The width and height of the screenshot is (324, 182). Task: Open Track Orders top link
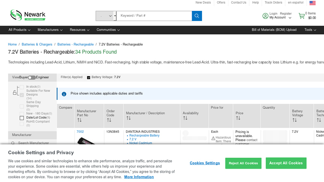(x=273, y=2)
